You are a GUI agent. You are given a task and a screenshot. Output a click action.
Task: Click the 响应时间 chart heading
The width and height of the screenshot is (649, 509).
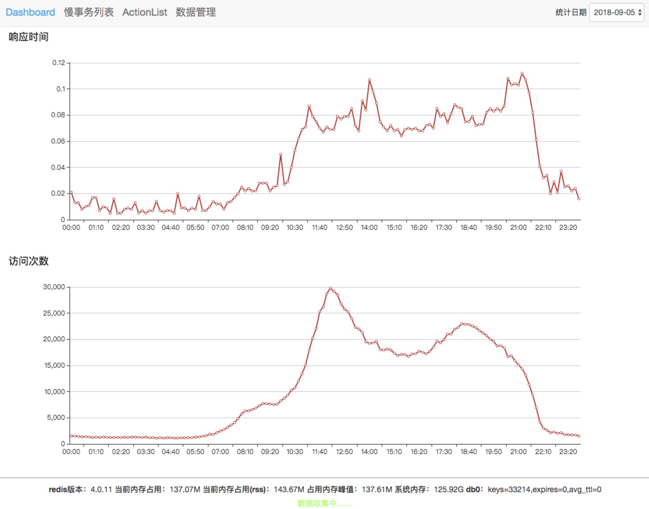28,37
